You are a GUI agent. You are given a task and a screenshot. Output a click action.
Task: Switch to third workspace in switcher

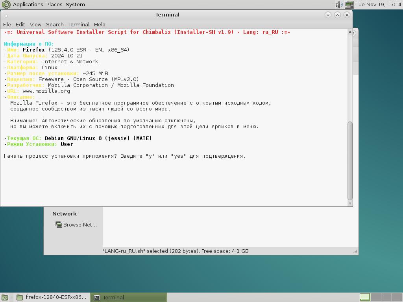(x=386, y=297)
